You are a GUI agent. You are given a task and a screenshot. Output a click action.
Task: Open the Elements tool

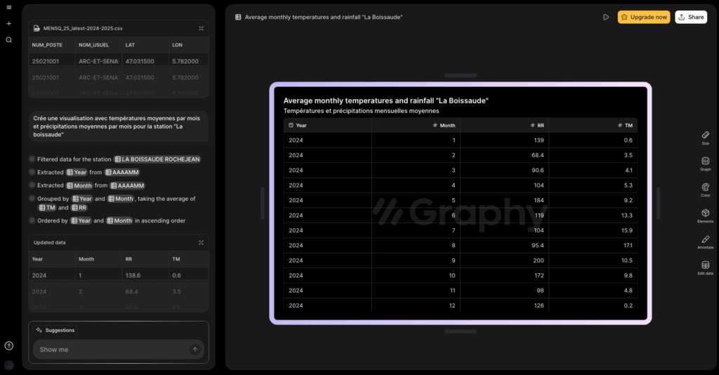pos(705,216)
